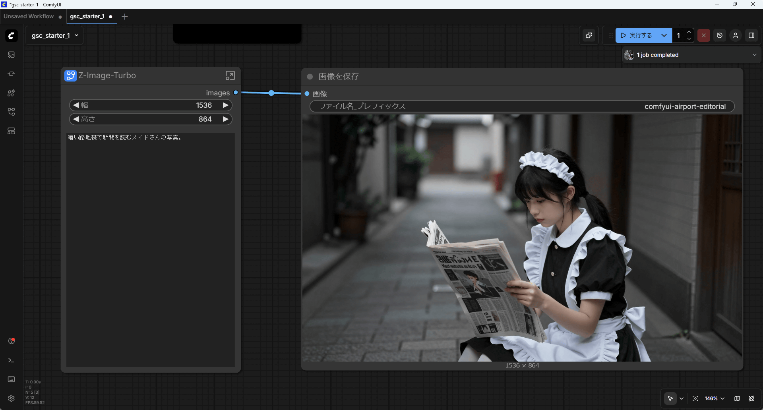Toggle link visibility on canvas
Viewport: 763px width, 410px height.
(751, 398)
